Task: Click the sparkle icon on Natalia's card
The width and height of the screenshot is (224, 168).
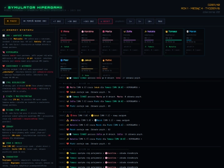Action: pos(146,32)
